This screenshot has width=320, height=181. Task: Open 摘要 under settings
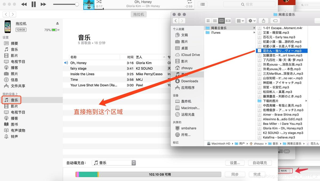[x=14, y=43]
